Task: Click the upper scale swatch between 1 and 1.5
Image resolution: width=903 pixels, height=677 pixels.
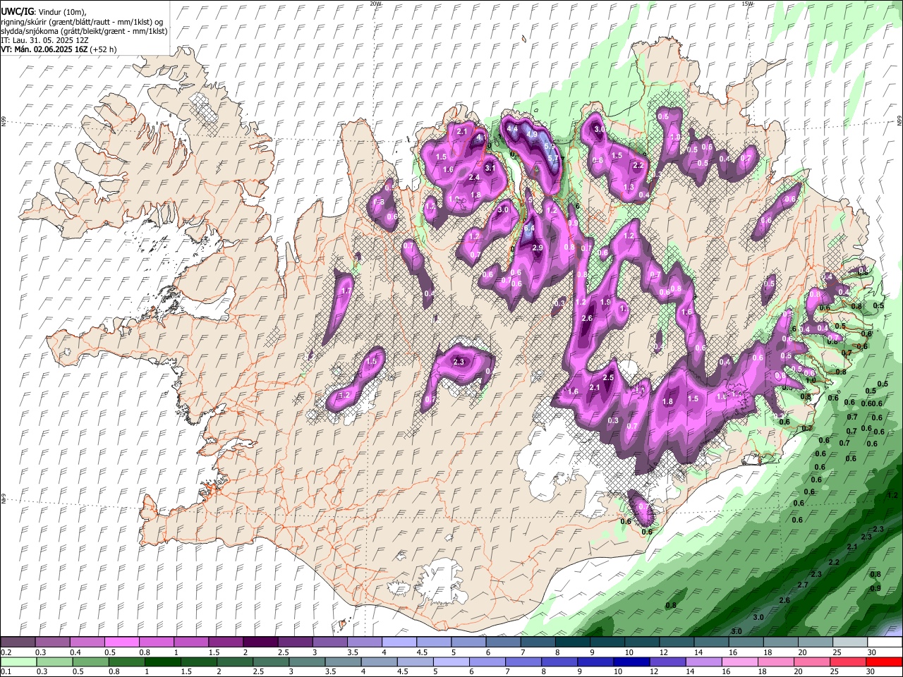Action: [x=190, y=642]
